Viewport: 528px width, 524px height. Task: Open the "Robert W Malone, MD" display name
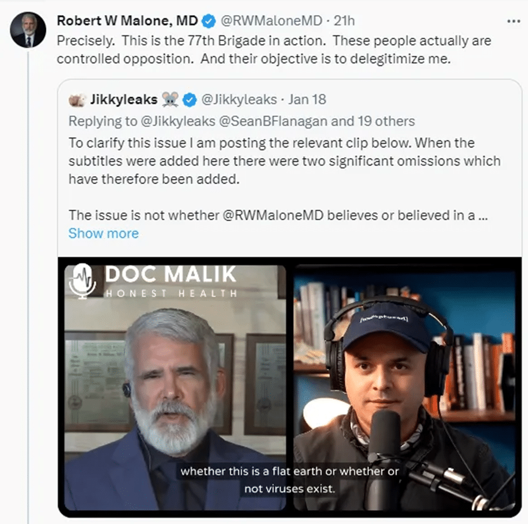click(x=127, y=21)
